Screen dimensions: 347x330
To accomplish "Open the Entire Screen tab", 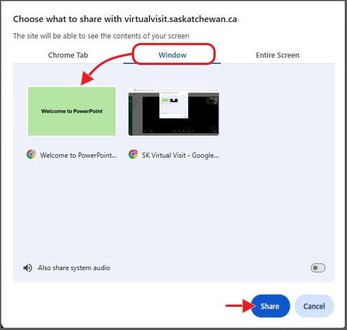I will click(277, 55).
